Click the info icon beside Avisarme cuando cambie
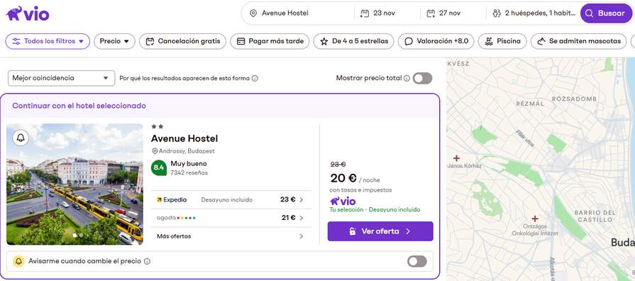Image resolution: width=635 pixels, height=281 pixels. click(x=147, y=262)
